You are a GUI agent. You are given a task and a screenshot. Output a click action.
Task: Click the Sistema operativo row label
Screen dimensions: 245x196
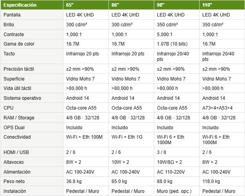[x=32, y=98]
